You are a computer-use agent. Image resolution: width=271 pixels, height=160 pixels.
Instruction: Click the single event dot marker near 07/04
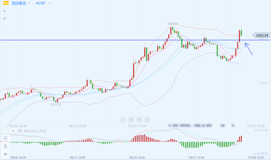tap(233, 125)
